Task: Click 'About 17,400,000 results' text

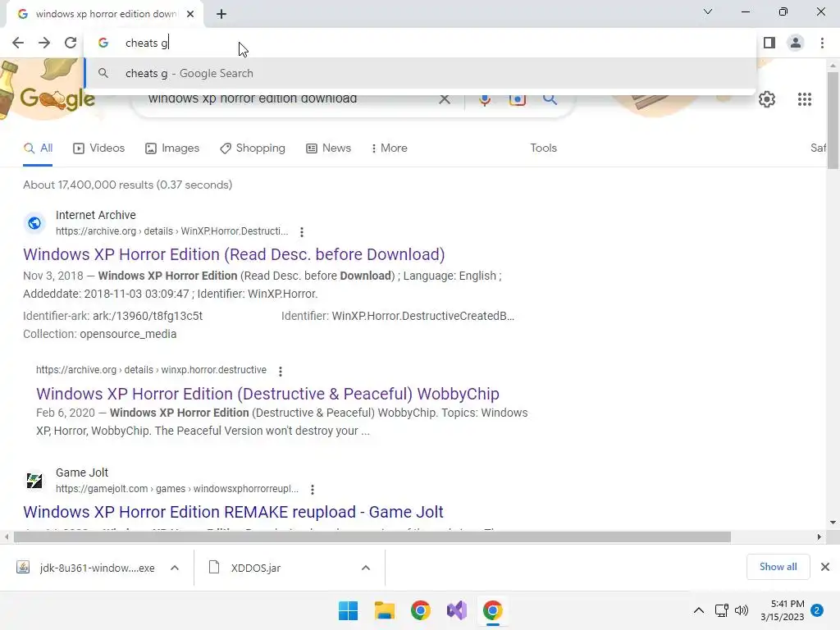Action: coord(88,185)
